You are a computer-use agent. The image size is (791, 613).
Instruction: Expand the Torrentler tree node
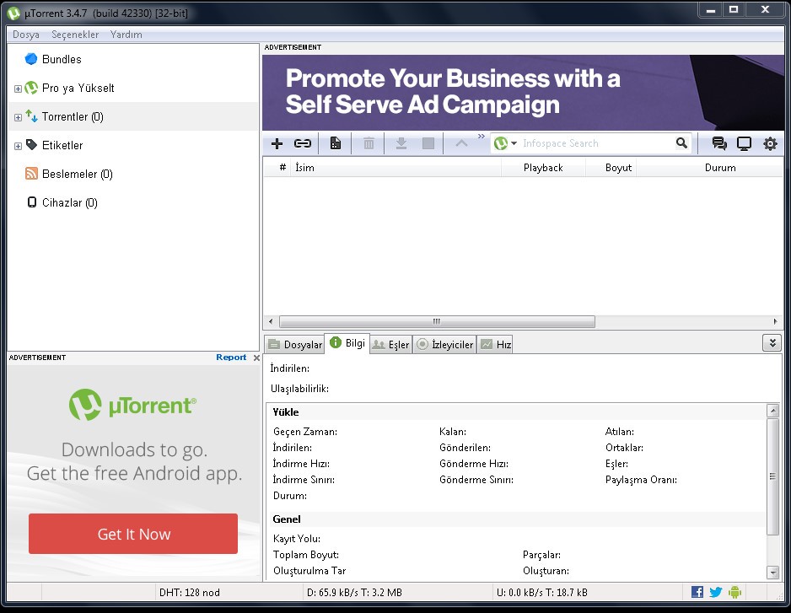[18, 117]
